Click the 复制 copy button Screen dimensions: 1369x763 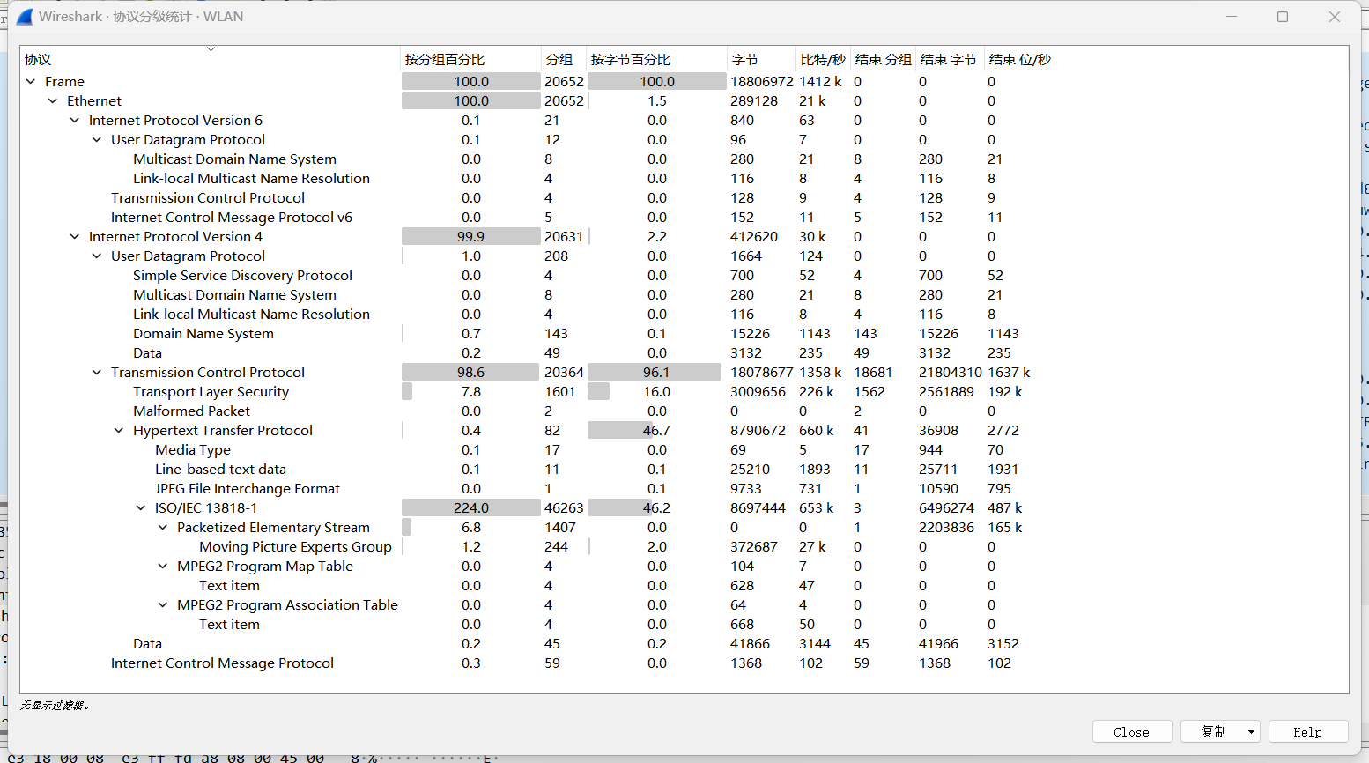1212,732
